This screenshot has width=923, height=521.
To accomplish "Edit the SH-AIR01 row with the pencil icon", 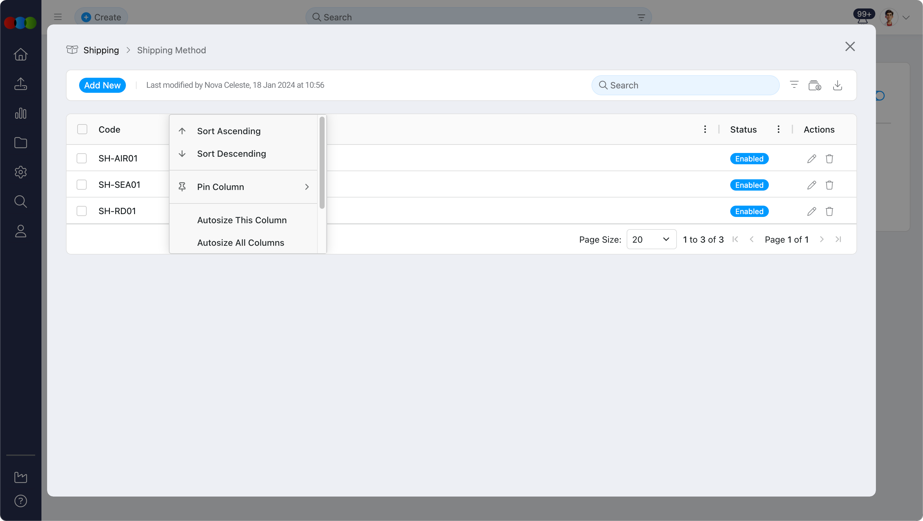I will 812,158.
